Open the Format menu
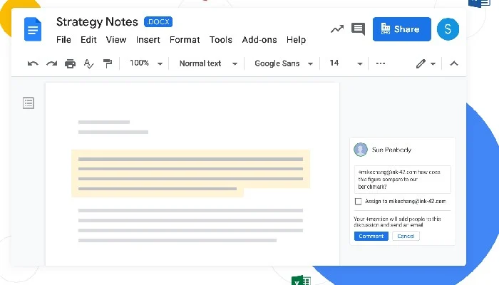499x285 pixels. [x=185, y=40]
